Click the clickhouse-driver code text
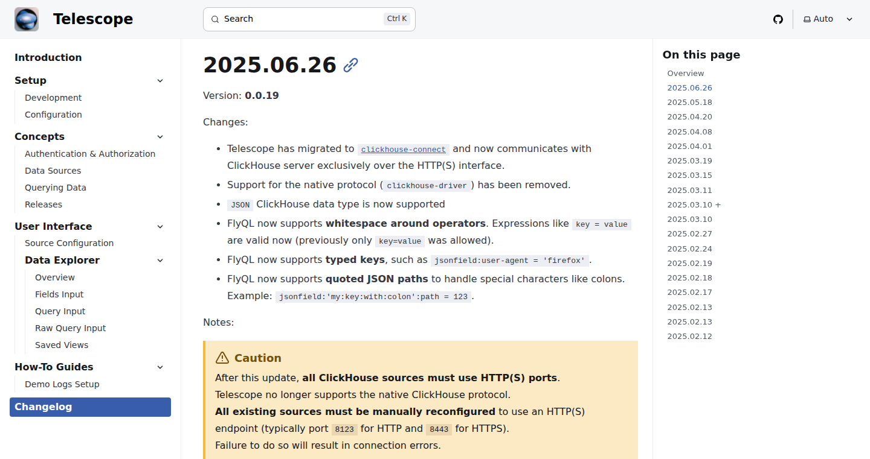 pos(427,186)
